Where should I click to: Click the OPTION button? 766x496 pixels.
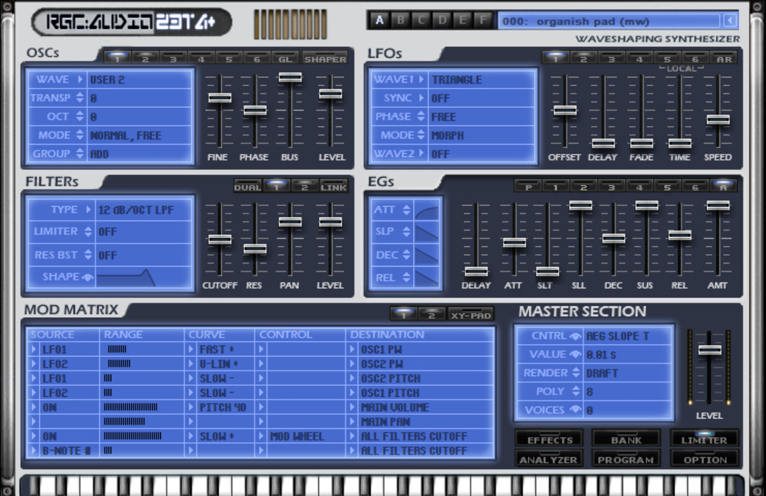(705, 459)
